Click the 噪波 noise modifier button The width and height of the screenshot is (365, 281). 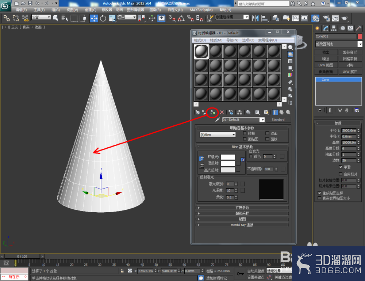point(326,59)
